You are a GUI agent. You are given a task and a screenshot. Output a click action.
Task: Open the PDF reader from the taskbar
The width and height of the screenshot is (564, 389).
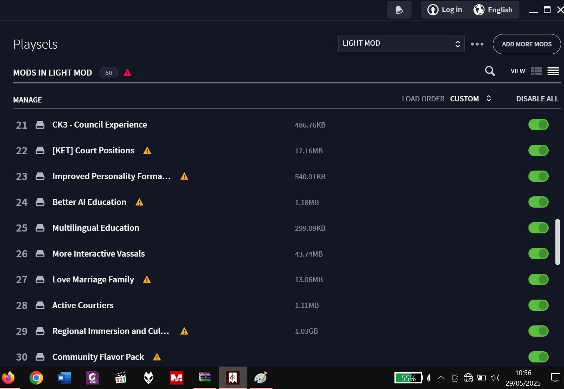[x=92, y=378]
